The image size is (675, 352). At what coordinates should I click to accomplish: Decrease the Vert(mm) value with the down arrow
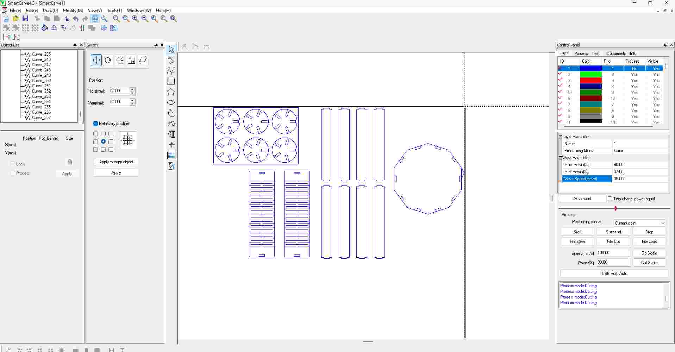[132, 104]
